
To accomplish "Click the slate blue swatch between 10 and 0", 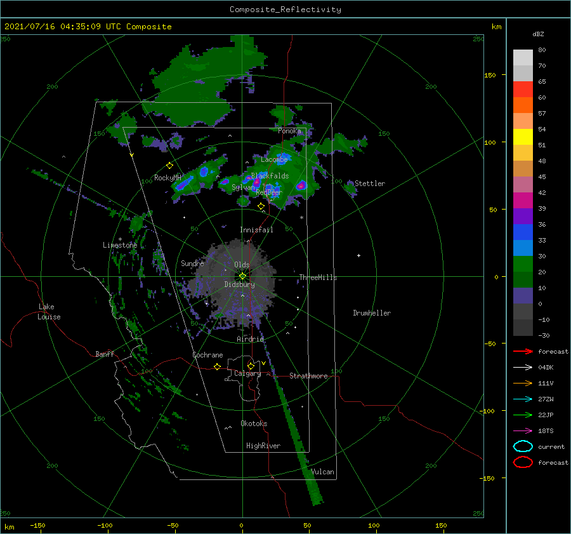I will (x=523, y=295).
